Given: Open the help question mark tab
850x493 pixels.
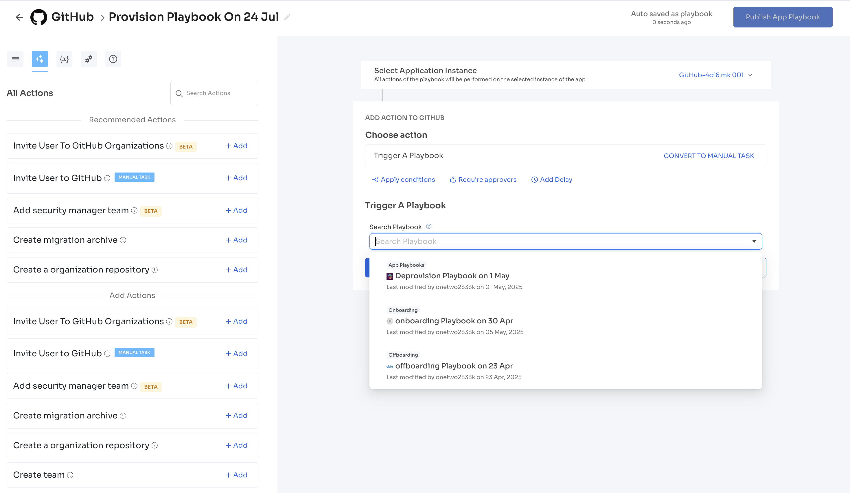Looking at the screenshot, I should (x=113, y=59).
